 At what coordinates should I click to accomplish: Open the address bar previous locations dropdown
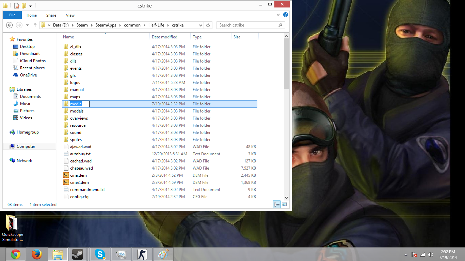coord(201,25)
